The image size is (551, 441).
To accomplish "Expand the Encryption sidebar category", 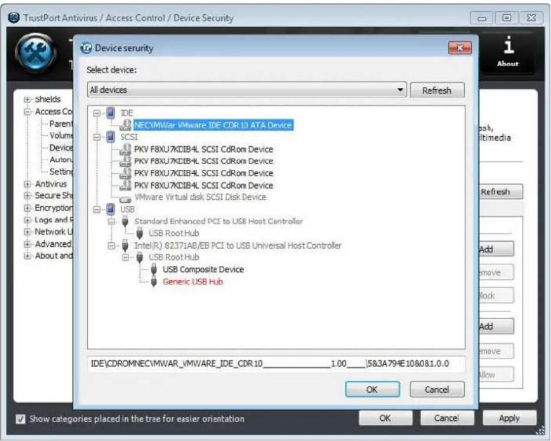I will coord(27,208).
